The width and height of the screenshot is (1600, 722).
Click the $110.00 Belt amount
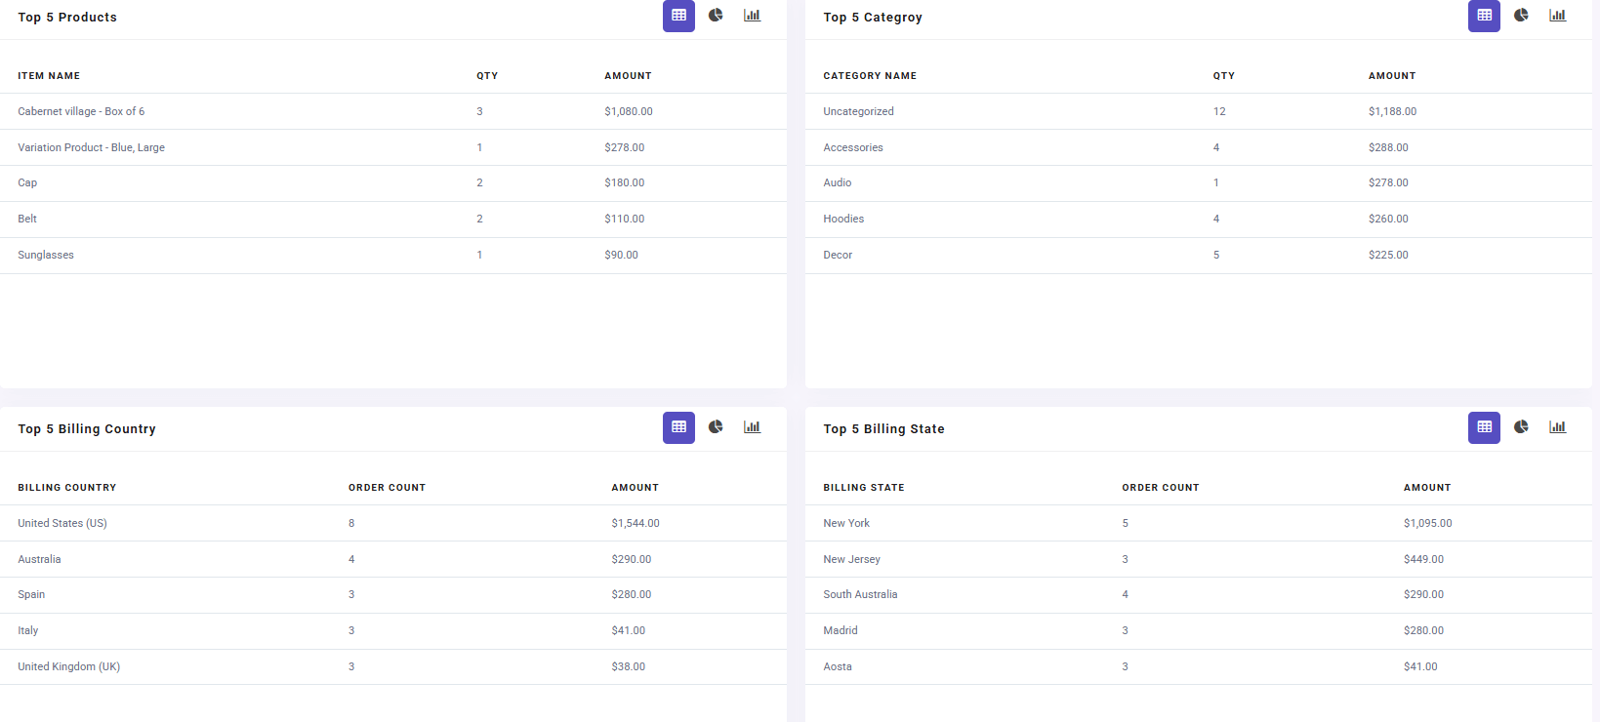coord(625,220)
